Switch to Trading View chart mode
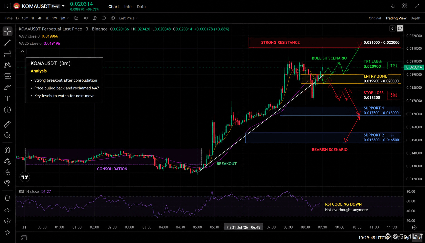This screenshot has height=243, width=425. point(396,18)
